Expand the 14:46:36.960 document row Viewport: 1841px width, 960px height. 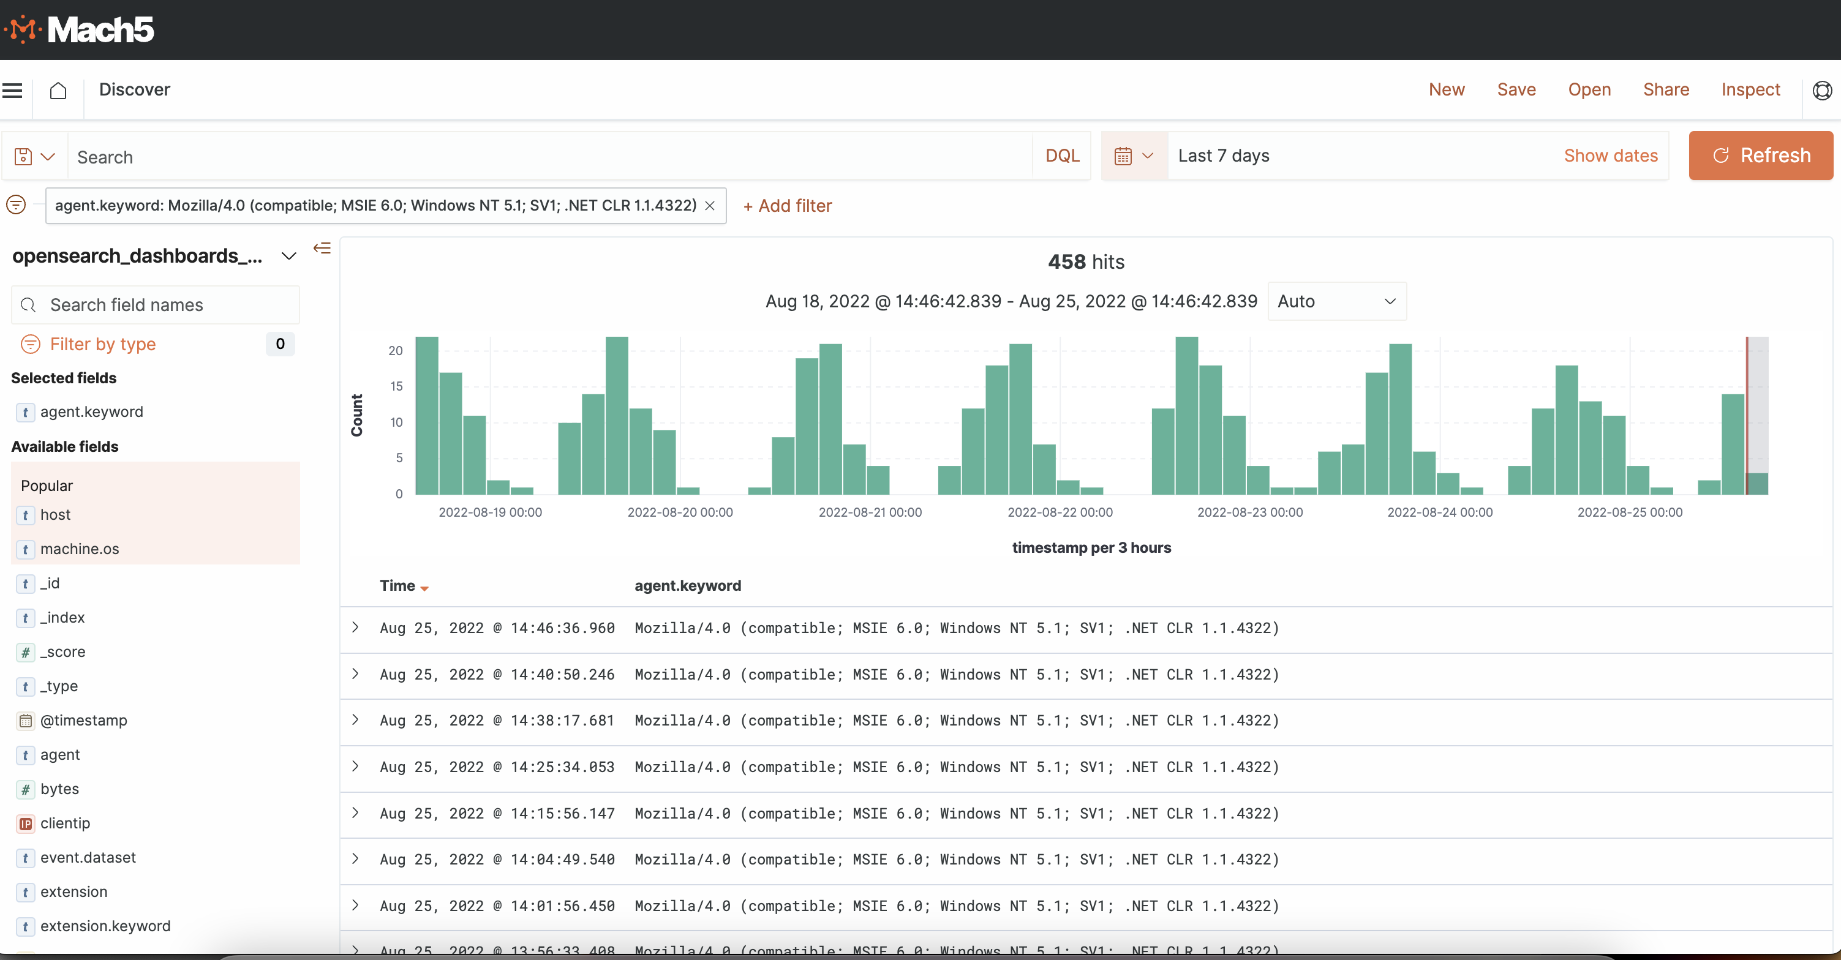pyautogui.click(x=355, y=627)
